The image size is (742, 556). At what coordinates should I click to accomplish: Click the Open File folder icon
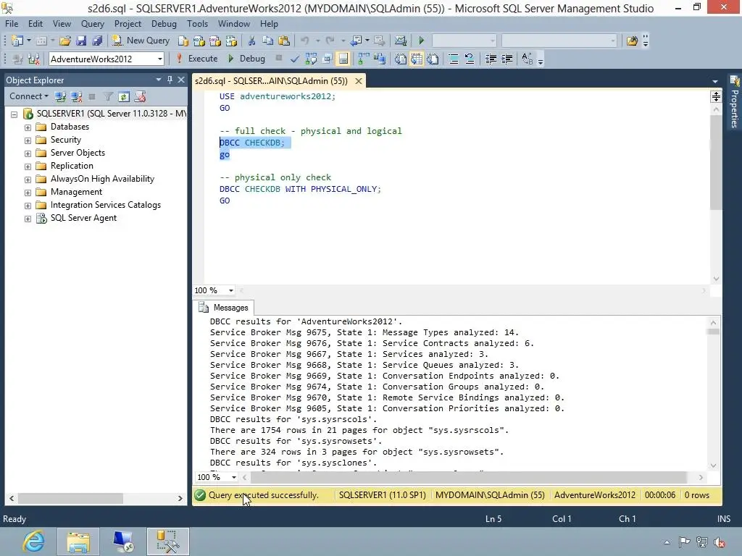(x=65, y=41)
